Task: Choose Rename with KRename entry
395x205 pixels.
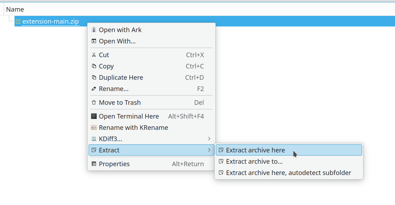Action: (x=133, y=128)
